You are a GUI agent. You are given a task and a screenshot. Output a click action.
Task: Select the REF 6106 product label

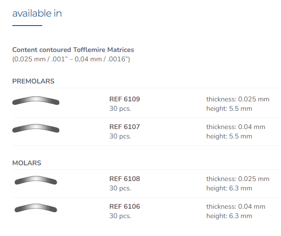pyautogui.click(x=125, y=207)
